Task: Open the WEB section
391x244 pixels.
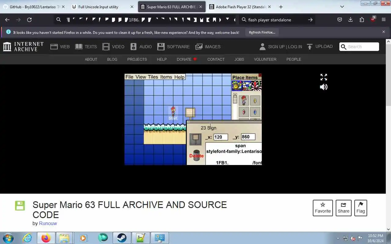Action: point(60,47)
